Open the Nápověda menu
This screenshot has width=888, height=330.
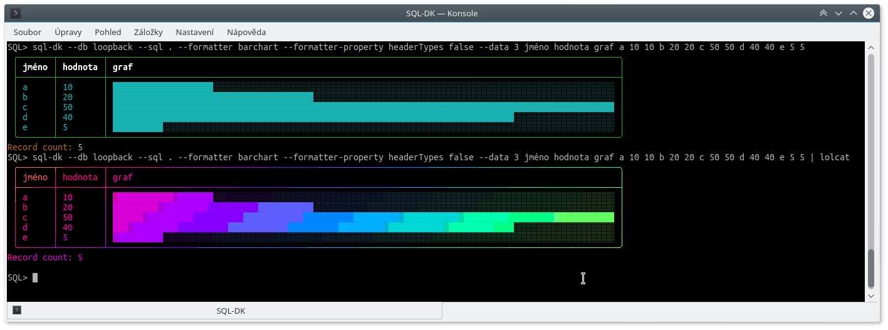pos(246,32)
